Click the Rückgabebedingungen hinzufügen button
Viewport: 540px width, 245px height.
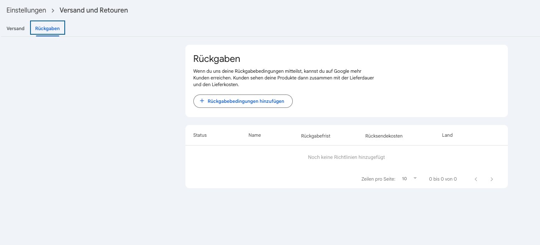(243, 101)
